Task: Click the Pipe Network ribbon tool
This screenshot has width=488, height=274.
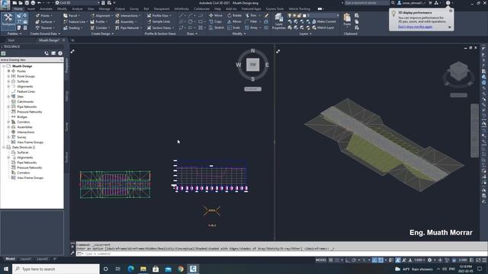Action: click(128, 27)
